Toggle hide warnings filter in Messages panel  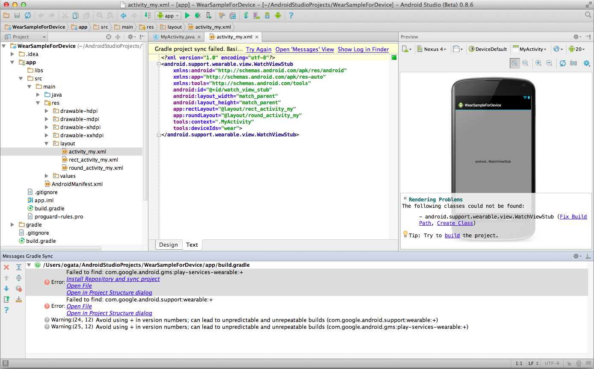[x=19, y=289]
